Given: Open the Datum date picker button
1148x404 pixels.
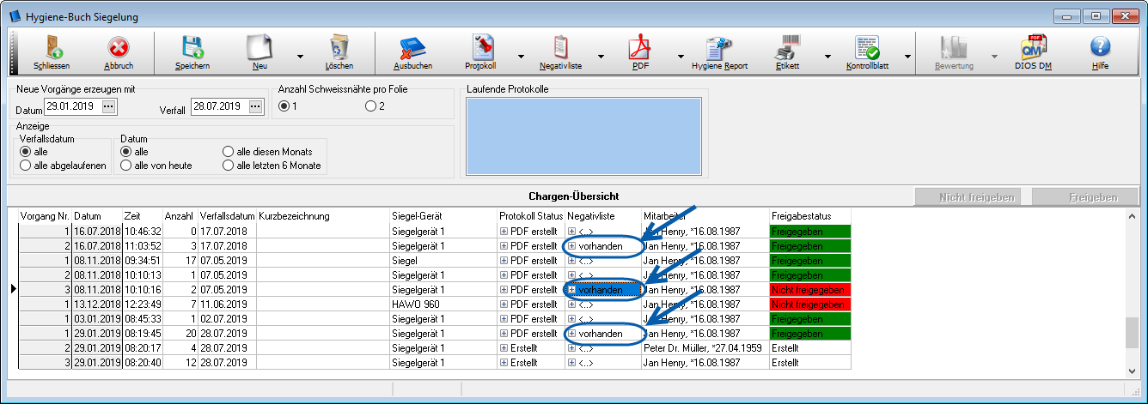Looking at the screenshot, I should (108, 106).
